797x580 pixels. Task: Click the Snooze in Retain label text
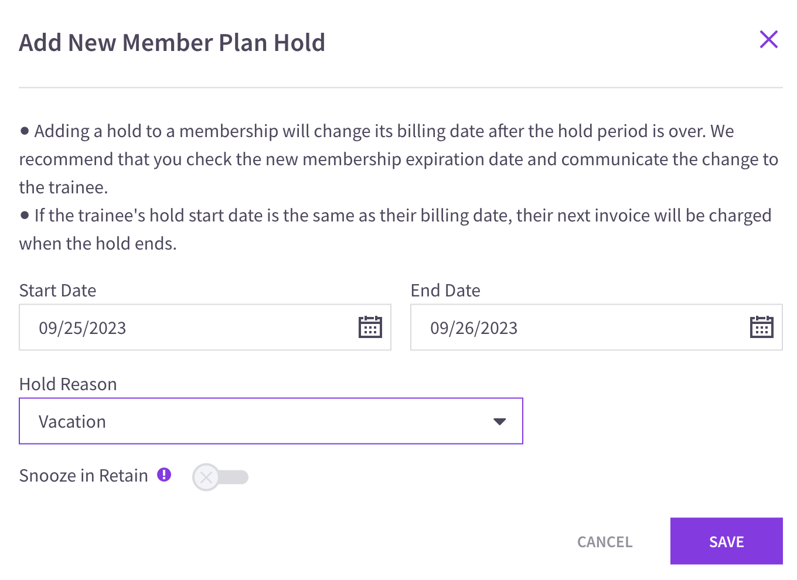(x=84, y=476)
